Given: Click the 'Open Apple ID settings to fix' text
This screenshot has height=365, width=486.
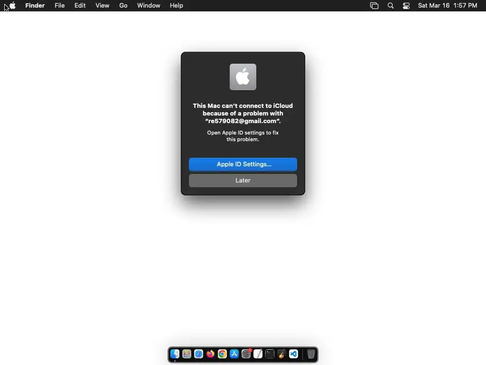Looking at the screenshot, I should [243, 133].
